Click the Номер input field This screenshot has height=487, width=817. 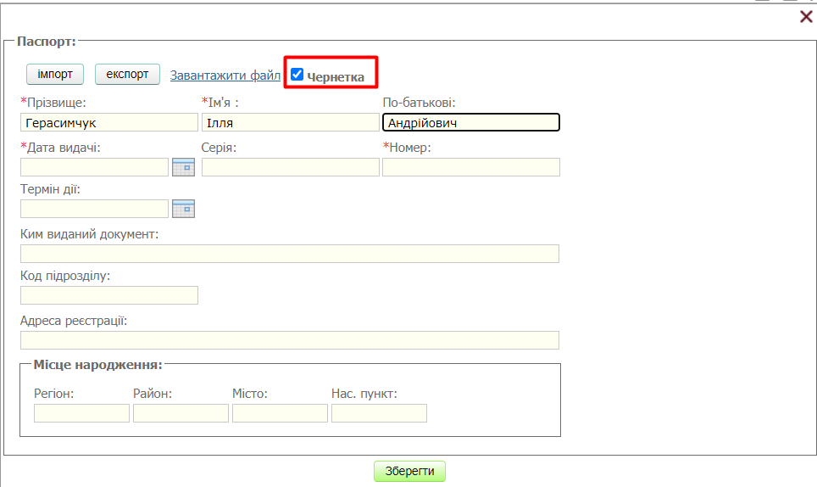tap(471, 167)
